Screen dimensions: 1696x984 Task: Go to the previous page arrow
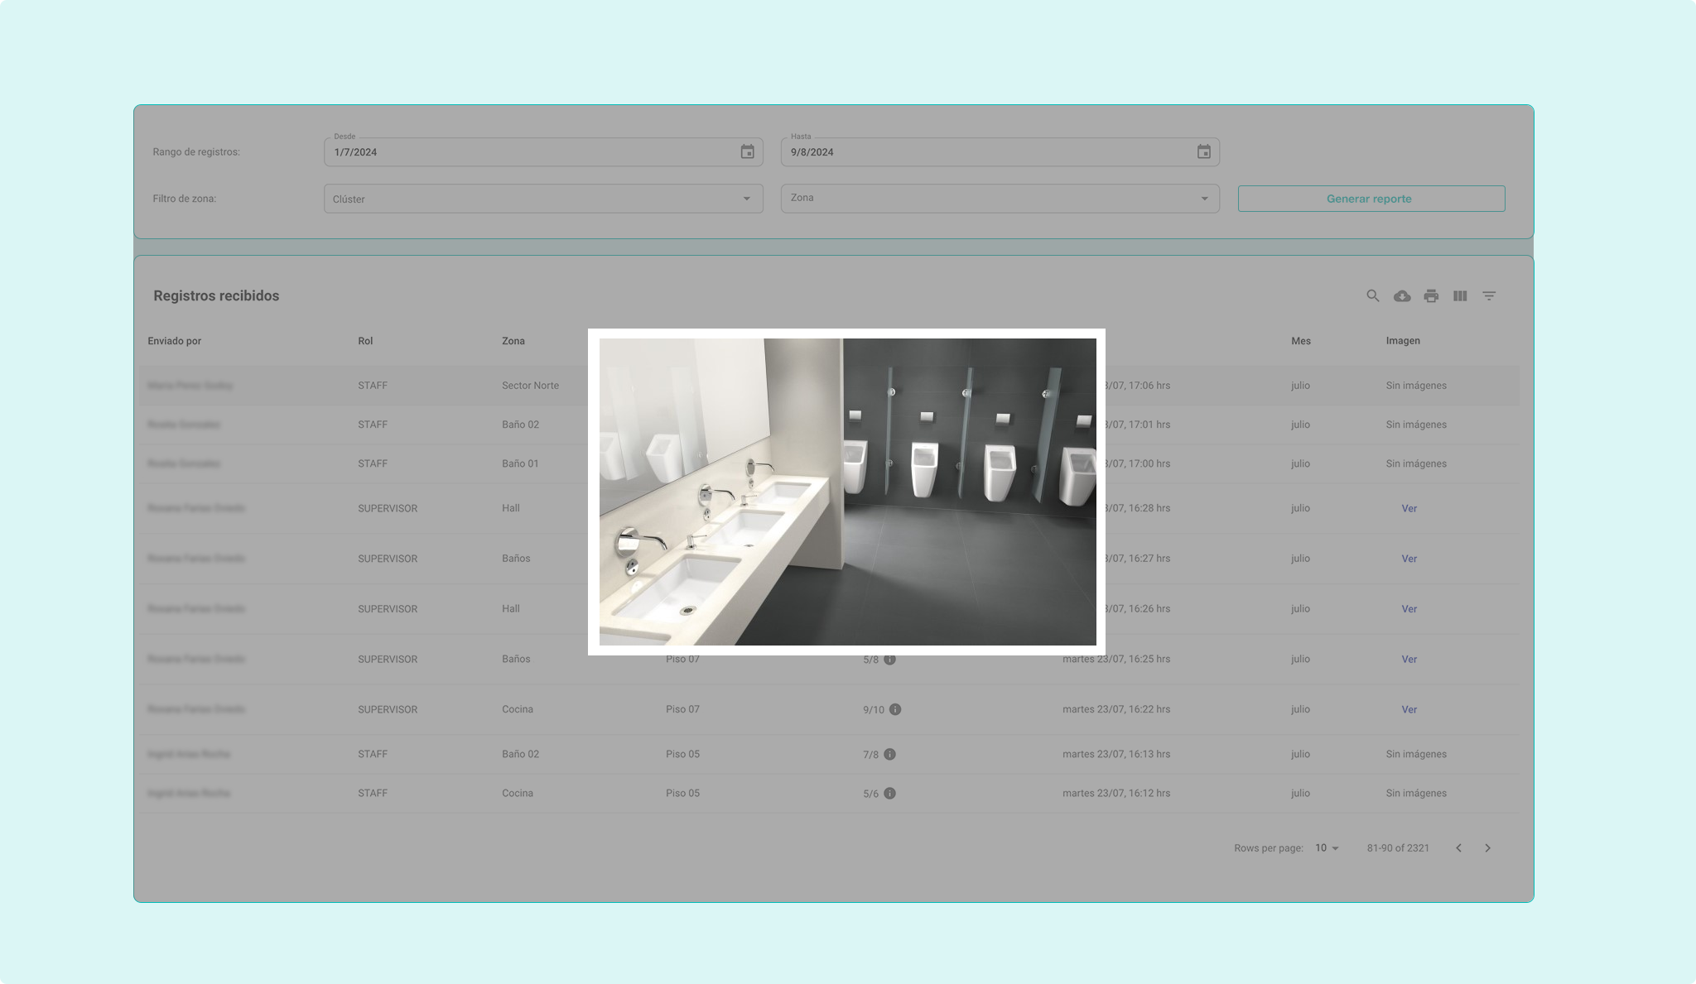point(1458,848)
